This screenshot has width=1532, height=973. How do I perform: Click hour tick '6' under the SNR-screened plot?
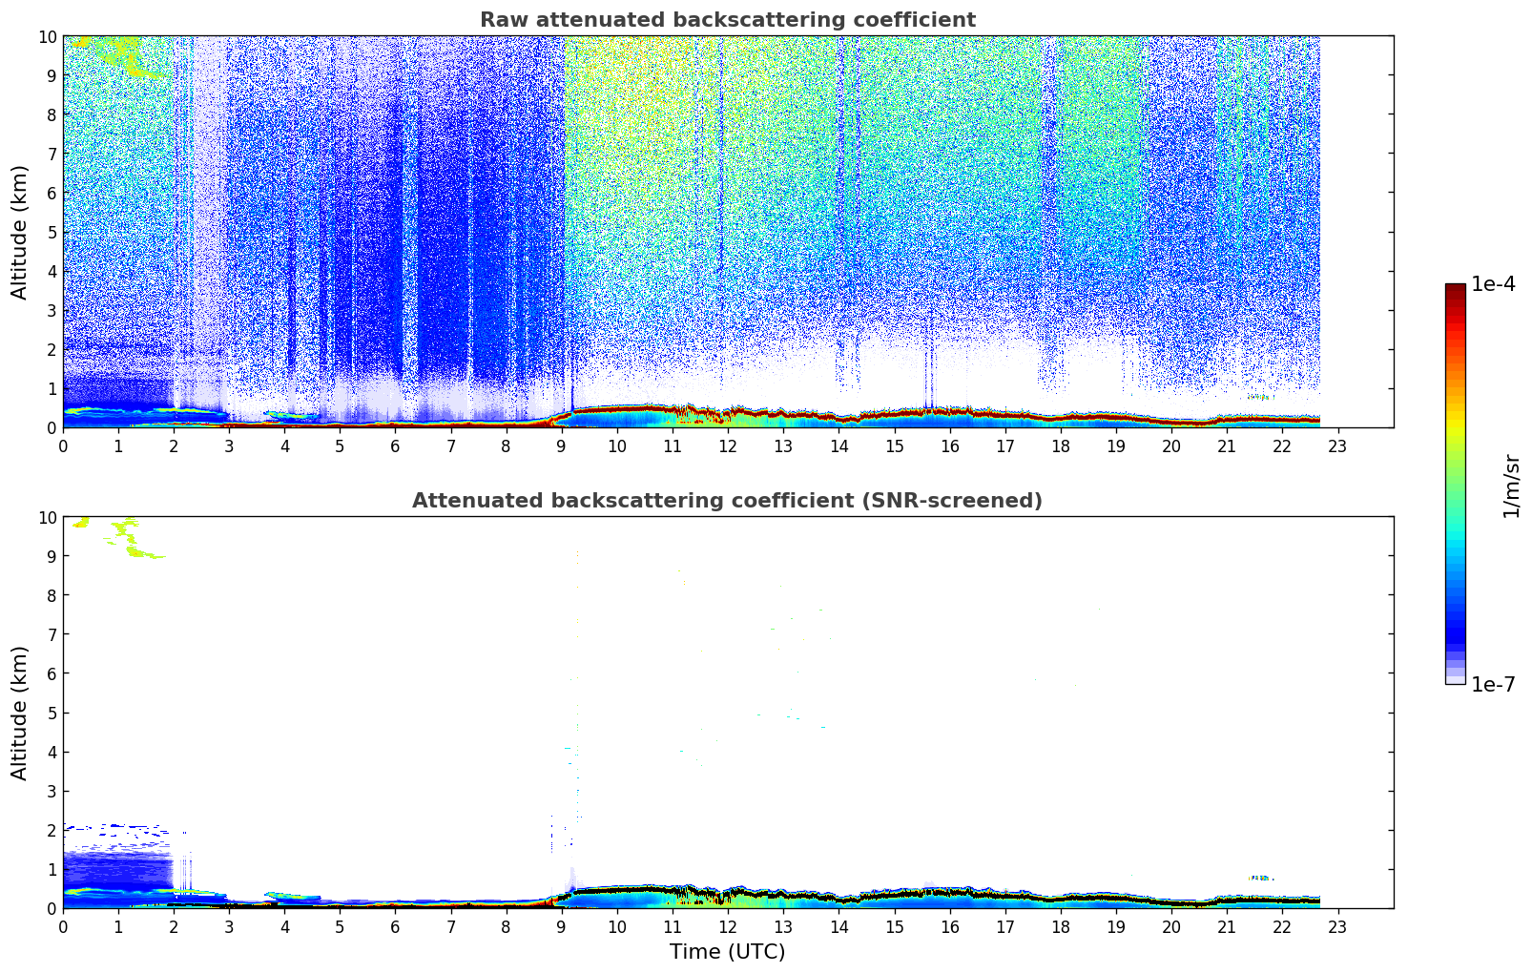pos(396,927)
